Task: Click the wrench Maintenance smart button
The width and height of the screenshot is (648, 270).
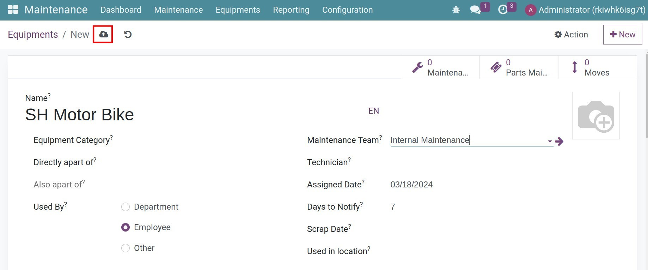Action: (x=440, y=67)
